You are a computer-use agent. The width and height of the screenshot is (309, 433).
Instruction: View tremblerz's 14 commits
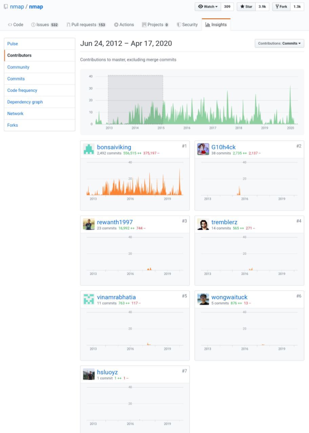(x=221, y=228)
